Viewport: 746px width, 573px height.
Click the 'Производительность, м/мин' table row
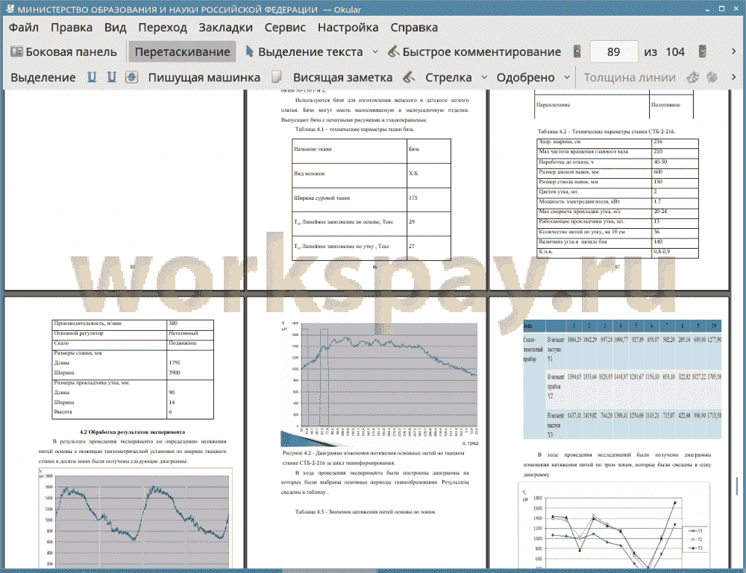pos(133,323)
